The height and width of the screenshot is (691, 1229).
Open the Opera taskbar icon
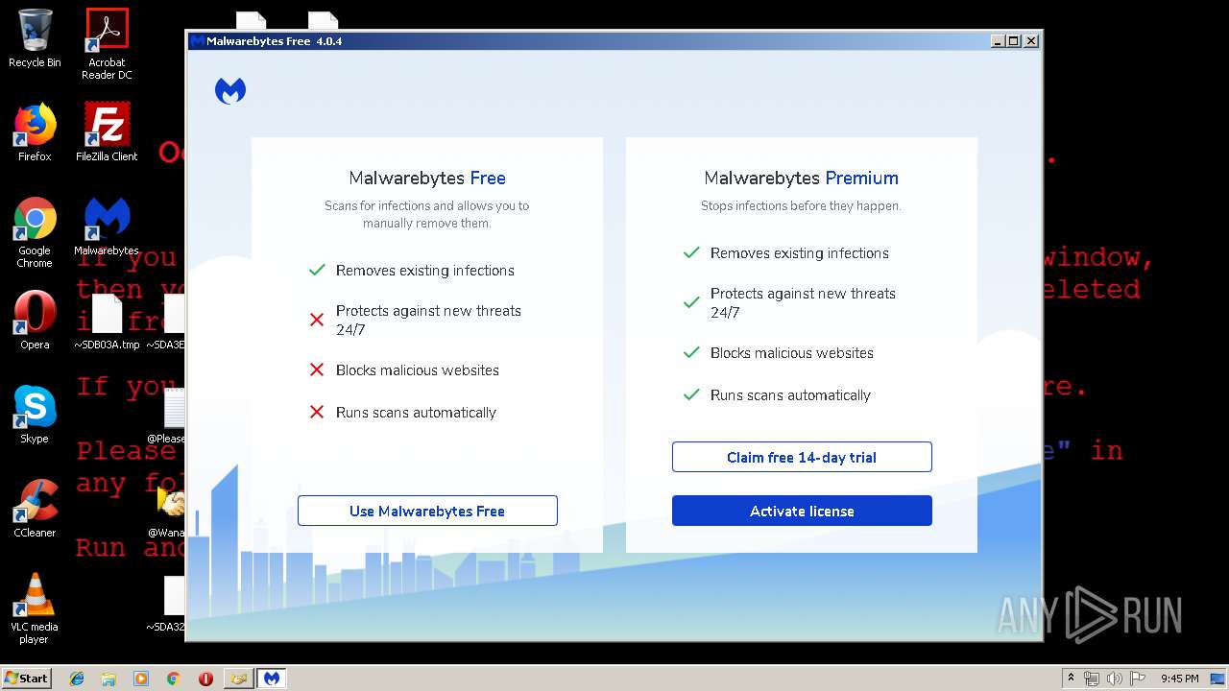[205, 679]
